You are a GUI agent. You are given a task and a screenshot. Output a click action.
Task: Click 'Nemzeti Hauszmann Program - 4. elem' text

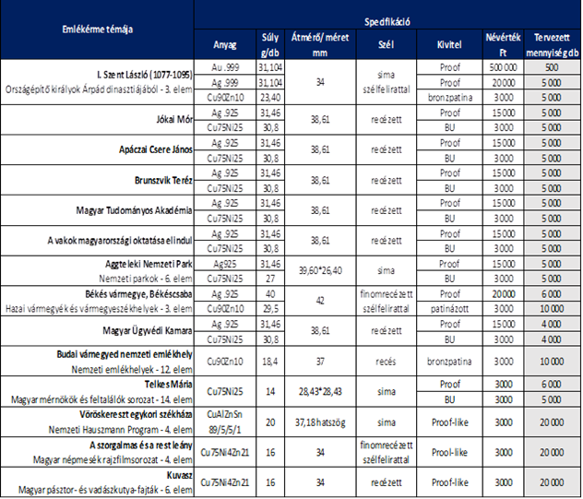(x=121, y=430)
